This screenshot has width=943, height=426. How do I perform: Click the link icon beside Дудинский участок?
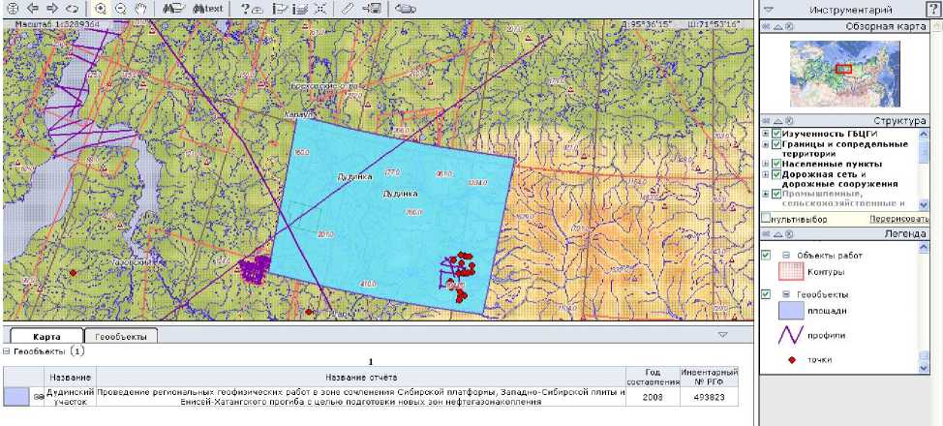tap(39, 397)
